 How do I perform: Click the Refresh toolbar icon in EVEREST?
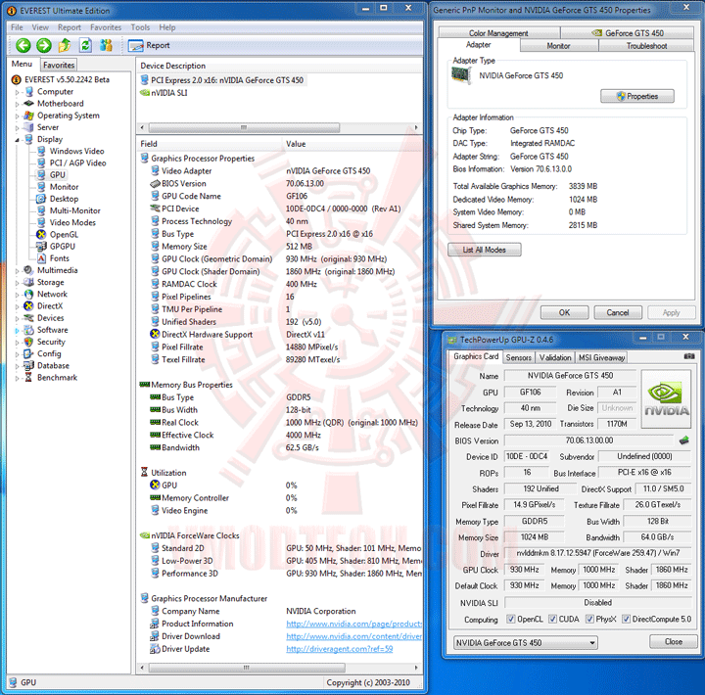85,45
